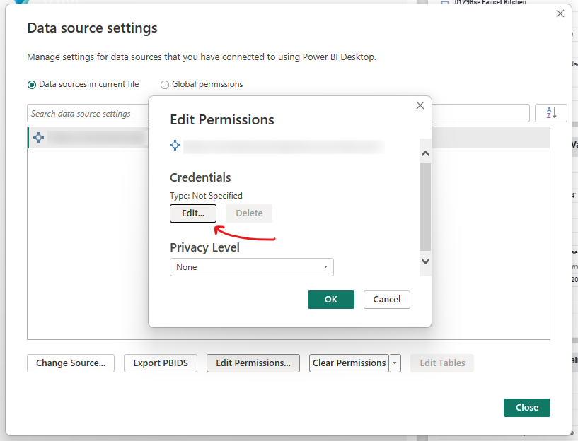Screen dimensions: 578x441
Task: Click the connector icon in Edit Permissions
Action: coord(175,146)
